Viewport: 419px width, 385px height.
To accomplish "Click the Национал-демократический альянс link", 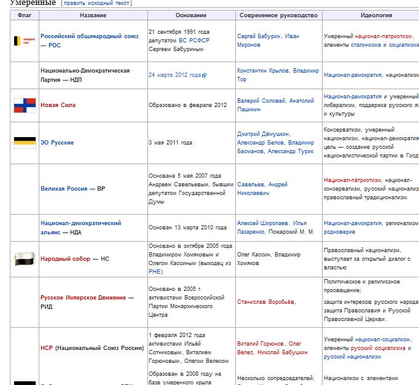I will [x=80, y=223].
